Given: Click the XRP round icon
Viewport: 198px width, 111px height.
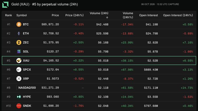Looking at the screenshot, I should (19, 79).
